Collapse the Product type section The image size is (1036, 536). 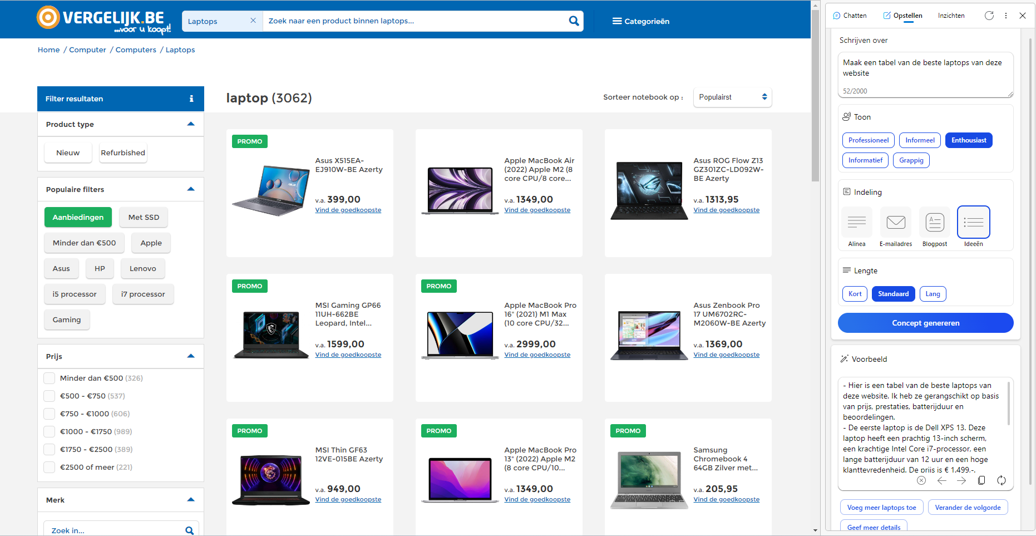point(191,124)
